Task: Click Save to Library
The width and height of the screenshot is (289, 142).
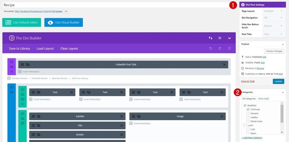Action: tap(19, 49)
